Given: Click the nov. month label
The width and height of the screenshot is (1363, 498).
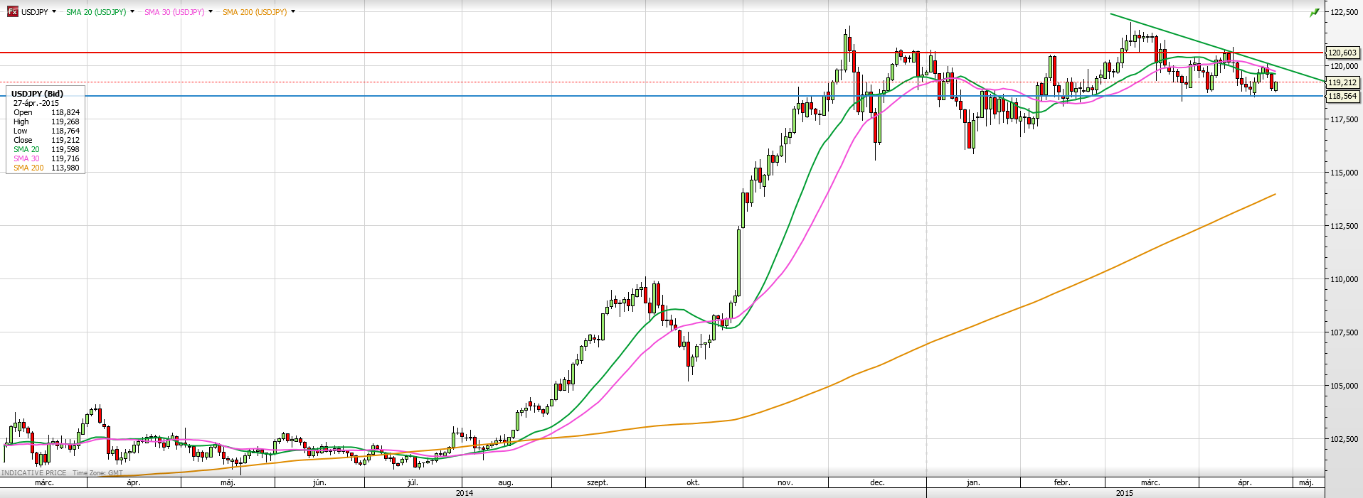Looking at the screenshot, I should (x=785, y=482).
